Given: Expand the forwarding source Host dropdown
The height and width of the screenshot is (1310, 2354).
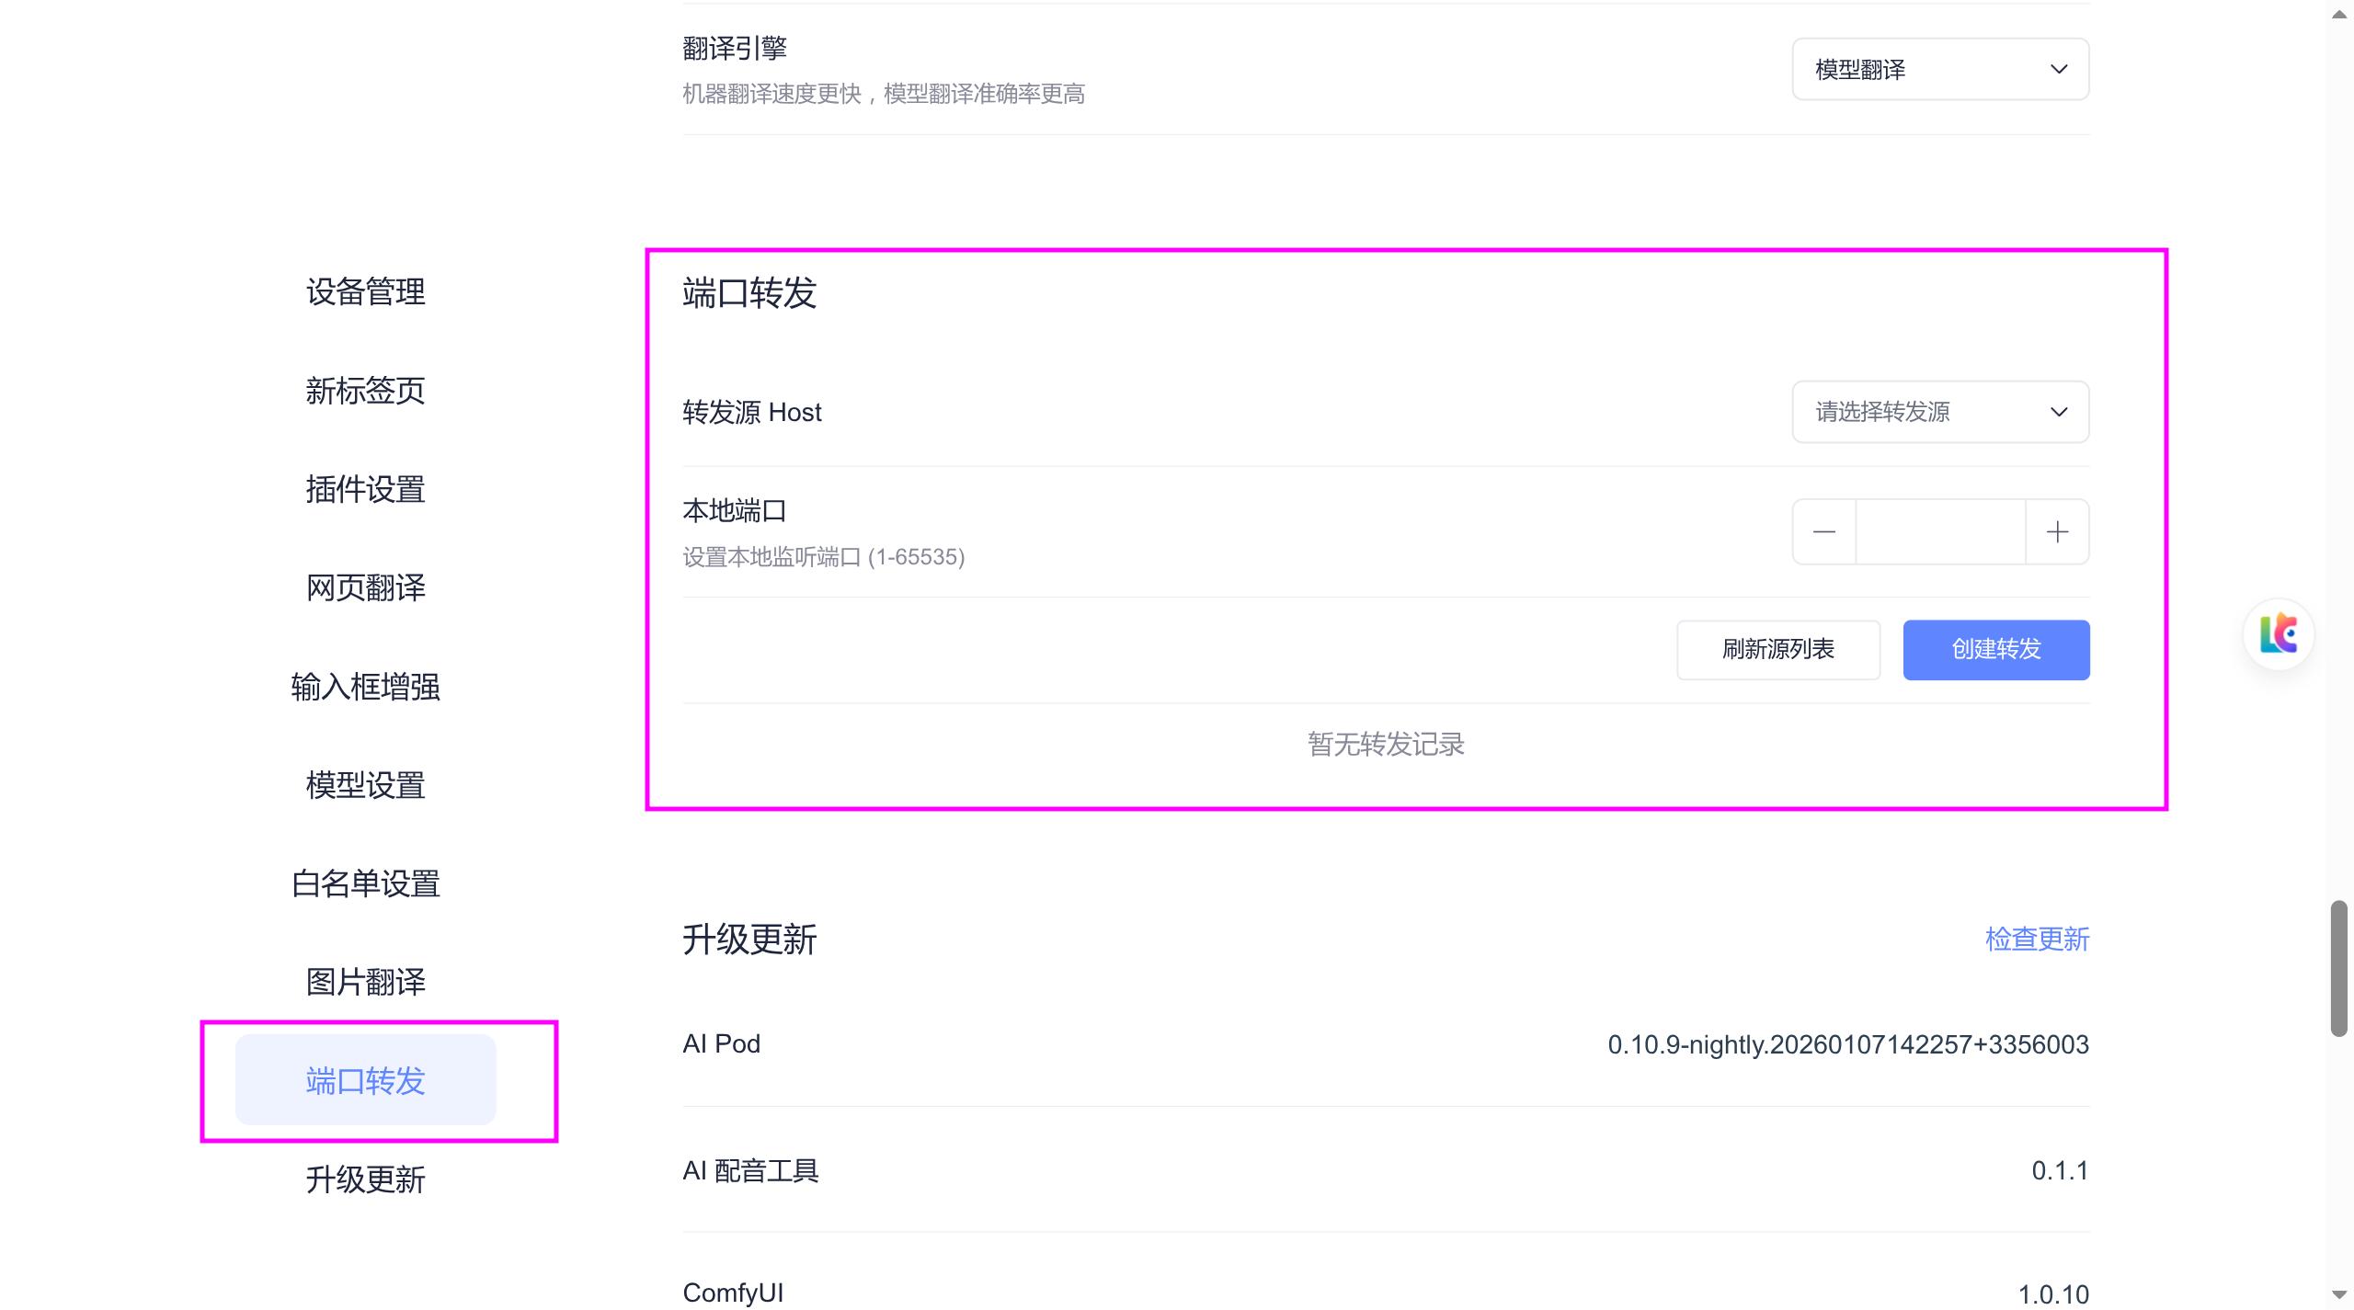Looking at the screenshot, I should (1939, 412).
